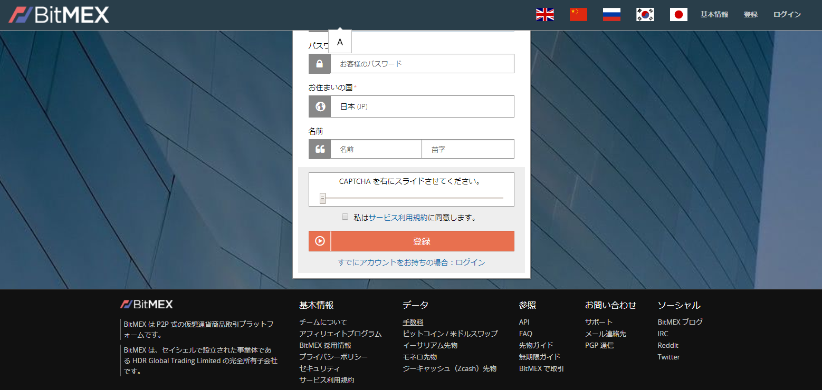
Task: Click the ソーシャル footer column heading
Action: tap(679, 305)
